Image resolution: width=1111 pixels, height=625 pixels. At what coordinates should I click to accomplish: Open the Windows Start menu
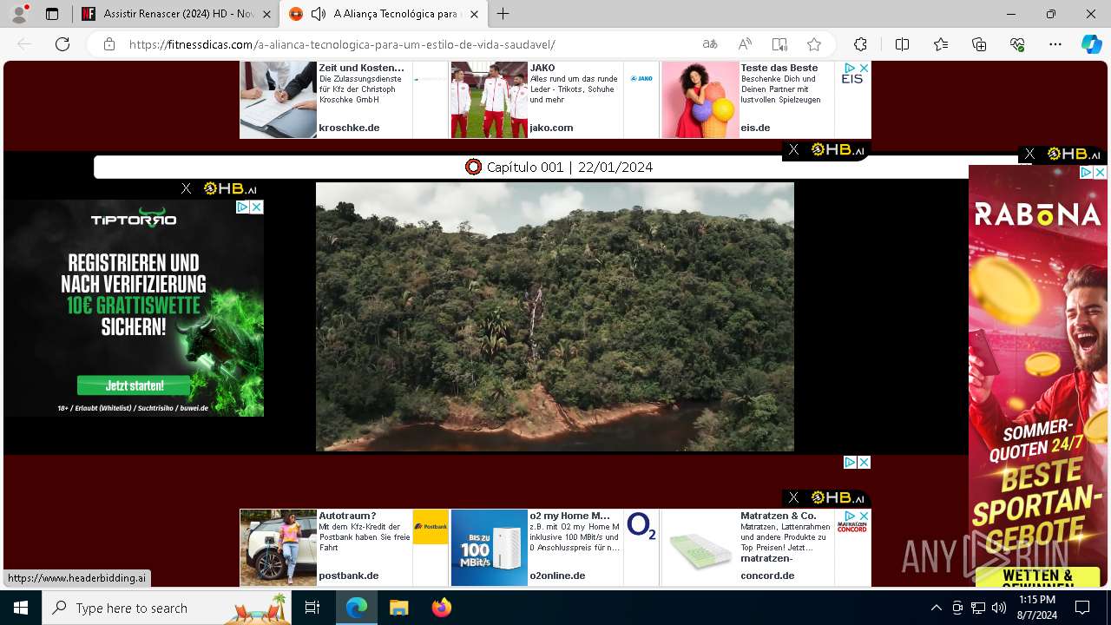[x=21, y=608]
